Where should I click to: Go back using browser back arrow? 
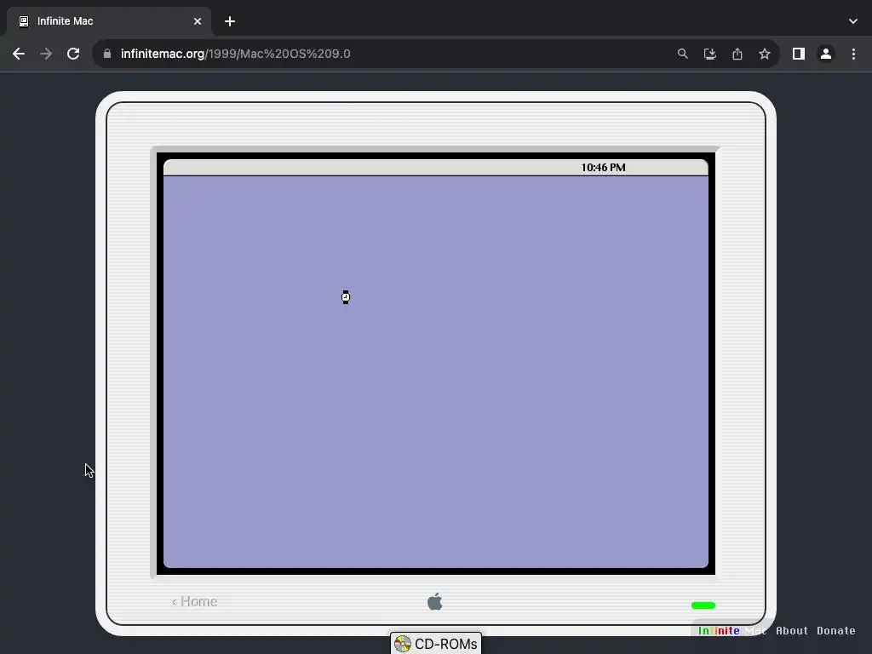pos(19,54)
